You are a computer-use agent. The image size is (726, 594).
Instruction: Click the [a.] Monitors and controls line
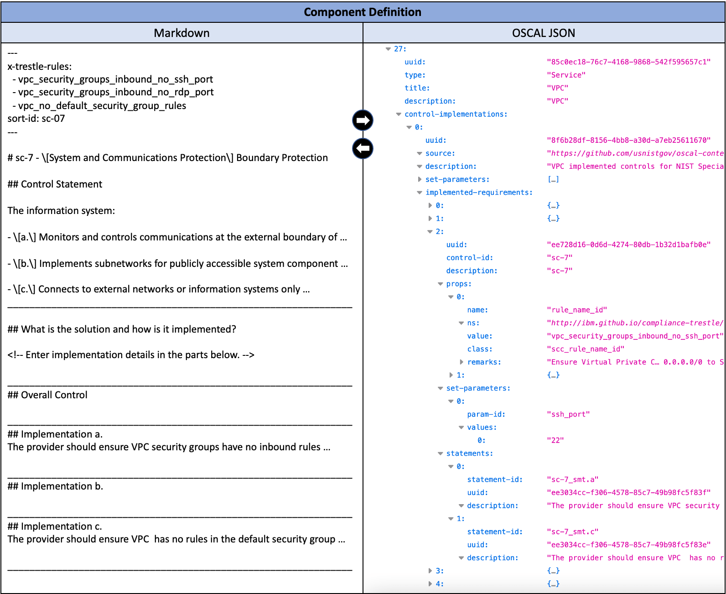tap(177, 237)
